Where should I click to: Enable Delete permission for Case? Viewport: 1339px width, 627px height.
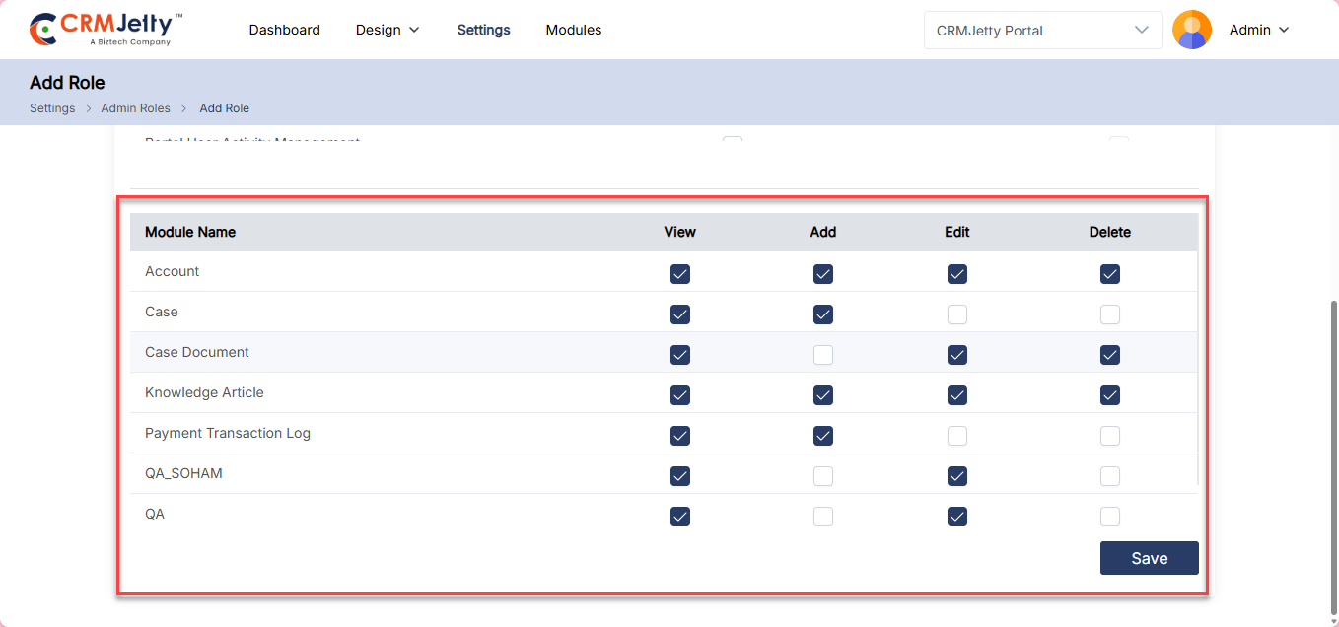pyautogui.click(x=1109, y=314)
